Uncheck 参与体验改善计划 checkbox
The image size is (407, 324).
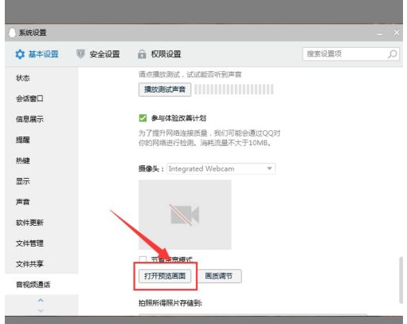(143, 118)
